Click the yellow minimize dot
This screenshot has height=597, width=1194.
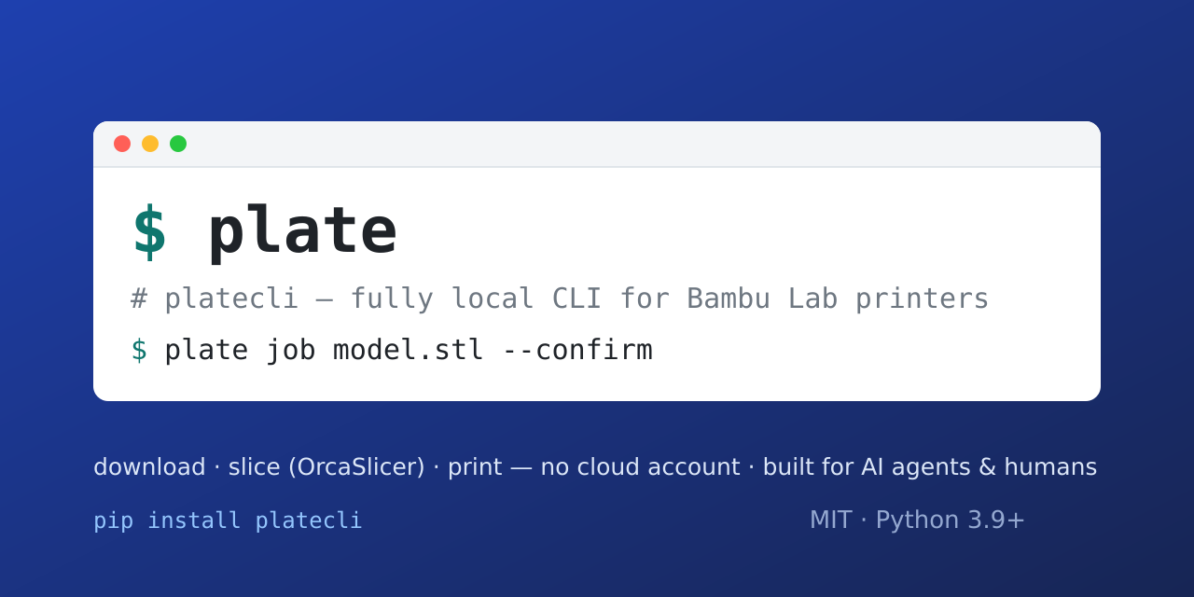[150, 144]
